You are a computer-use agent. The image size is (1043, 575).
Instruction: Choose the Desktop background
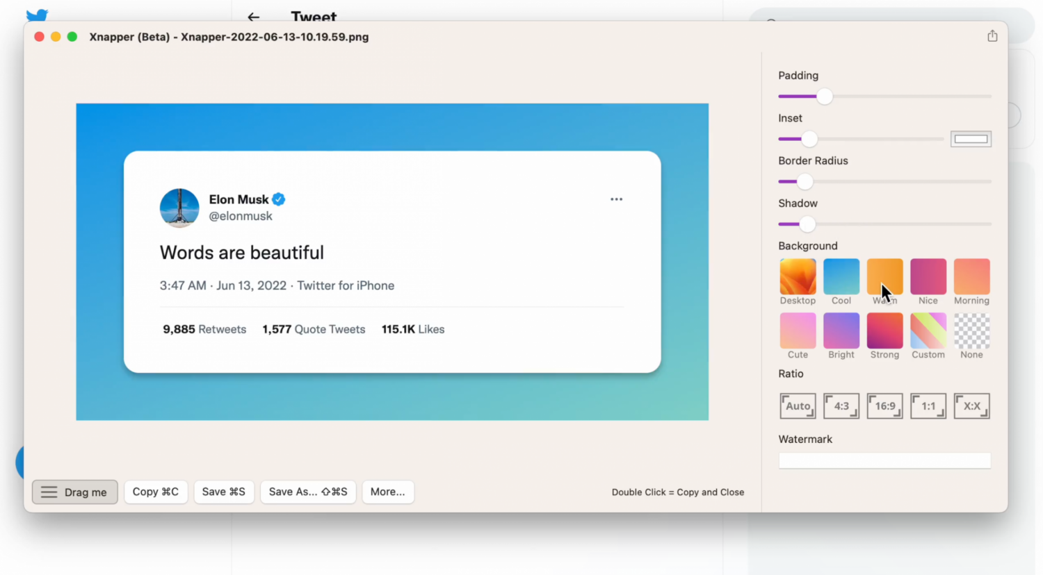coord(798,276)
